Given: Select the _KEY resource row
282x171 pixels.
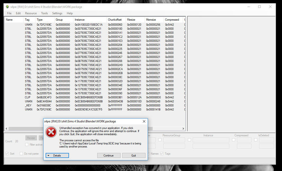Looking at the screenshot, I should pos(95,105).
